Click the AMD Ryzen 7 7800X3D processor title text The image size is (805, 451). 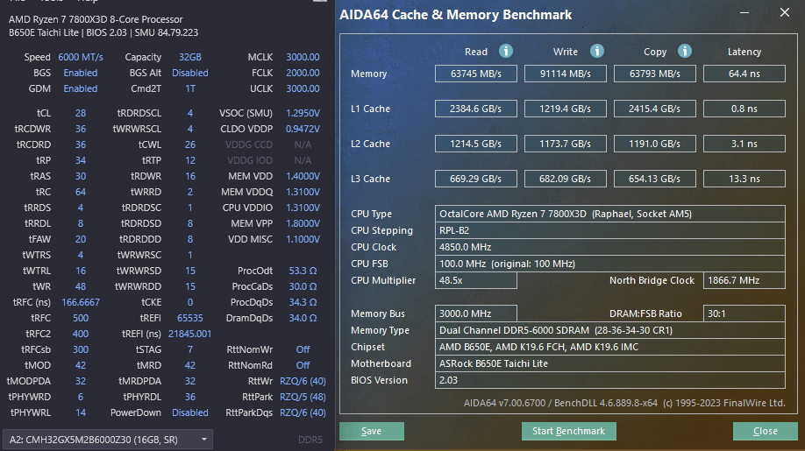(96, 19)
